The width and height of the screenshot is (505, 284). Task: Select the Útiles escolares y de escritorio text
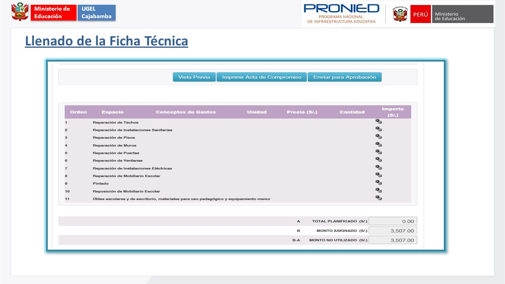pyautogui.click(x=181, y=199)
